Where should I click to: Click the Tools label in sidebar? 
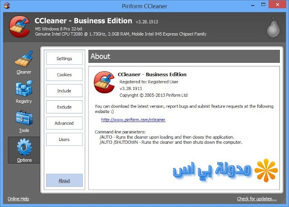[24, 131]
